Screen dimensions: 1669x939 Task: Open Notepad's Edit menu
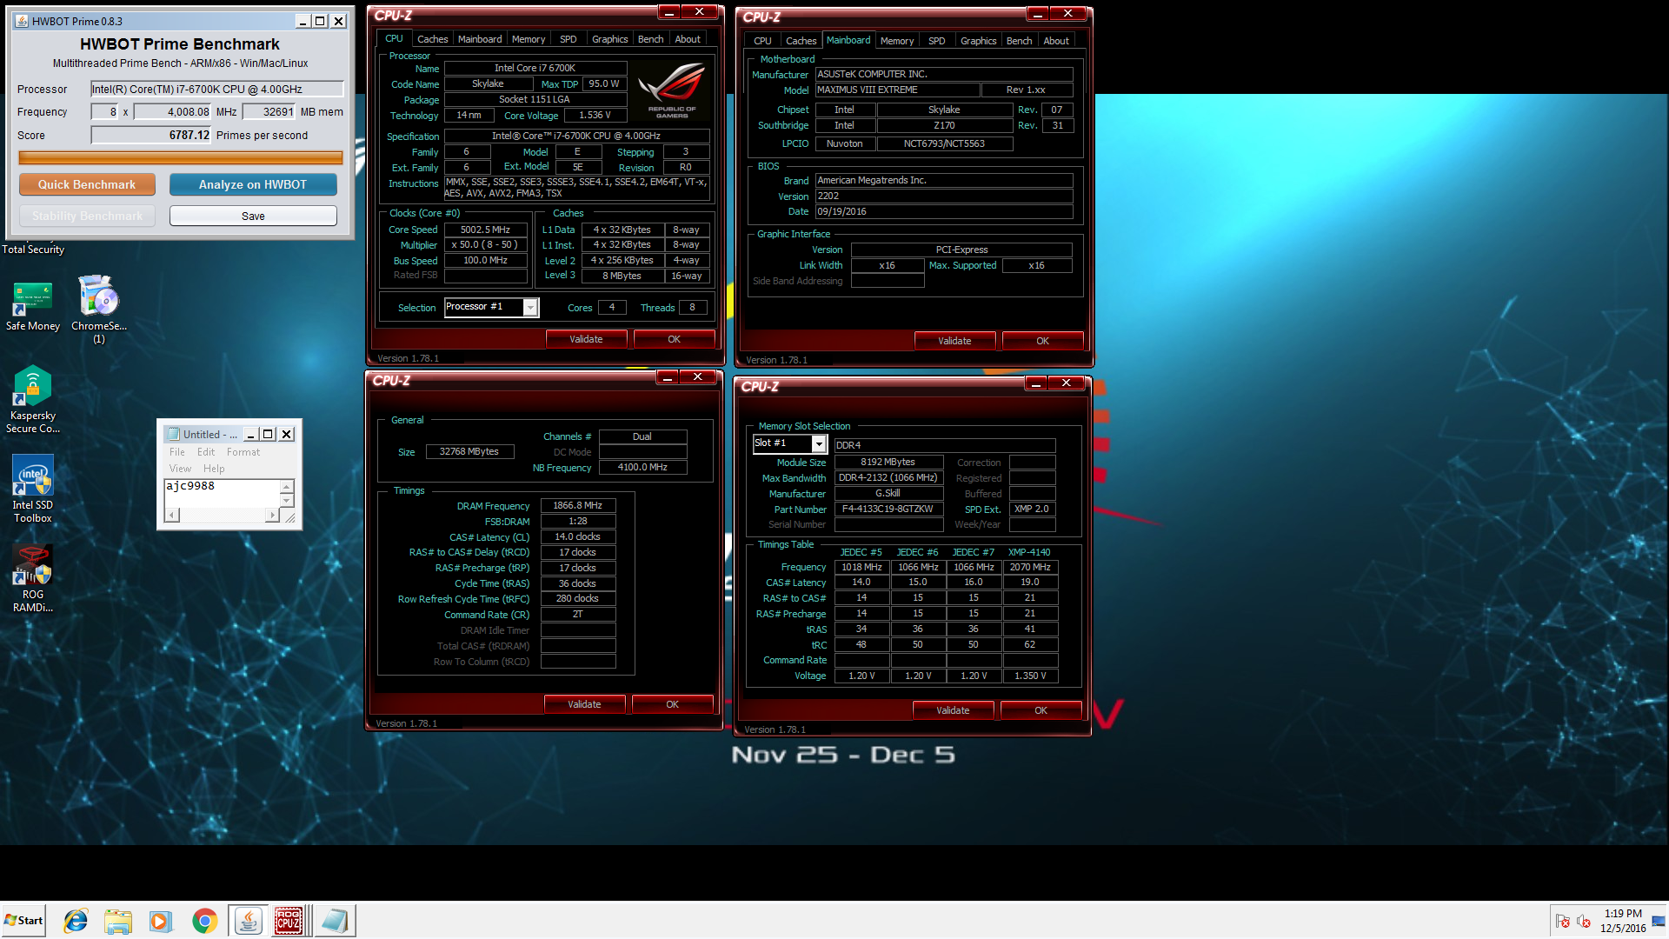[x=206, y=452]
